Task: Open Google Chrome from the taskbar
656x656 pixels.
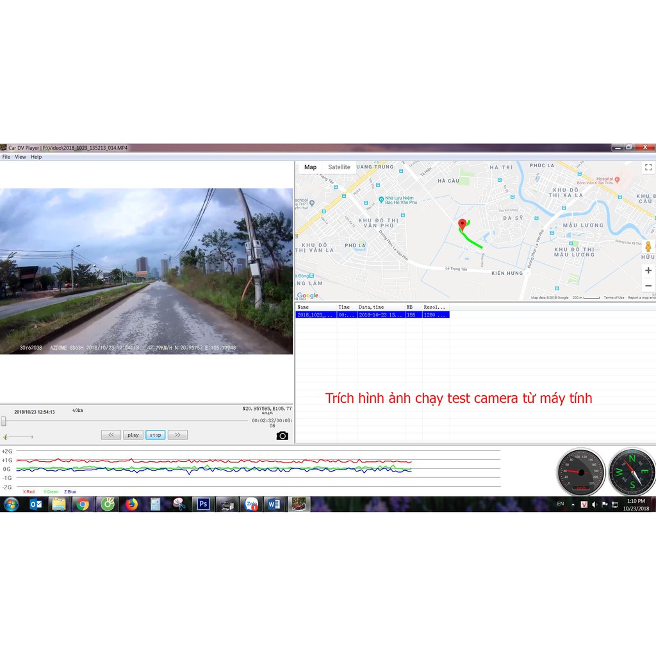Action: point(83,504)
